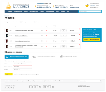This screenshot has height=92, width=106.
Task: Click the Skype blagovestkniga link
Action: (x=74, y=7)
